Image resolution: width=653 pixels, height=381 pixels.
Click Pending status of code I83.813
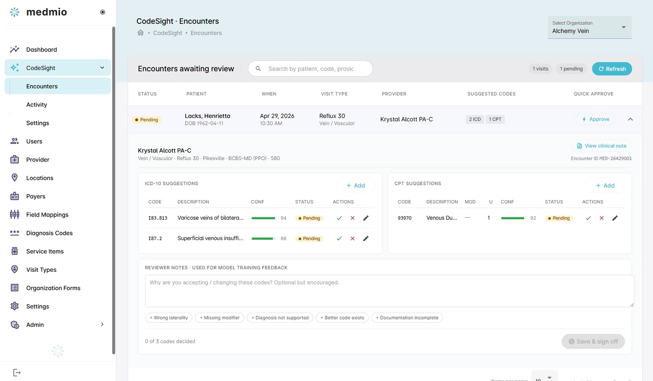coord(310,218)
